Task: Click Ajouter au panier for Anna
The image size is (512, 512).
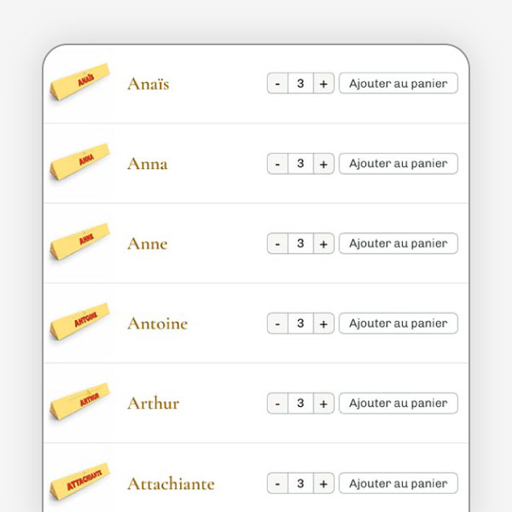Action: (x=399, y=163)
